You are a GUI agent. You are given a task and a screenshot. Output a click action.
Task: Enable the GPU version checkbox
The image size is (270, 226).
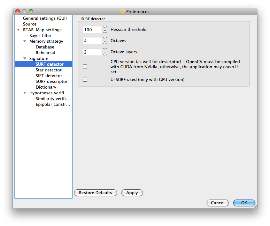85,67
